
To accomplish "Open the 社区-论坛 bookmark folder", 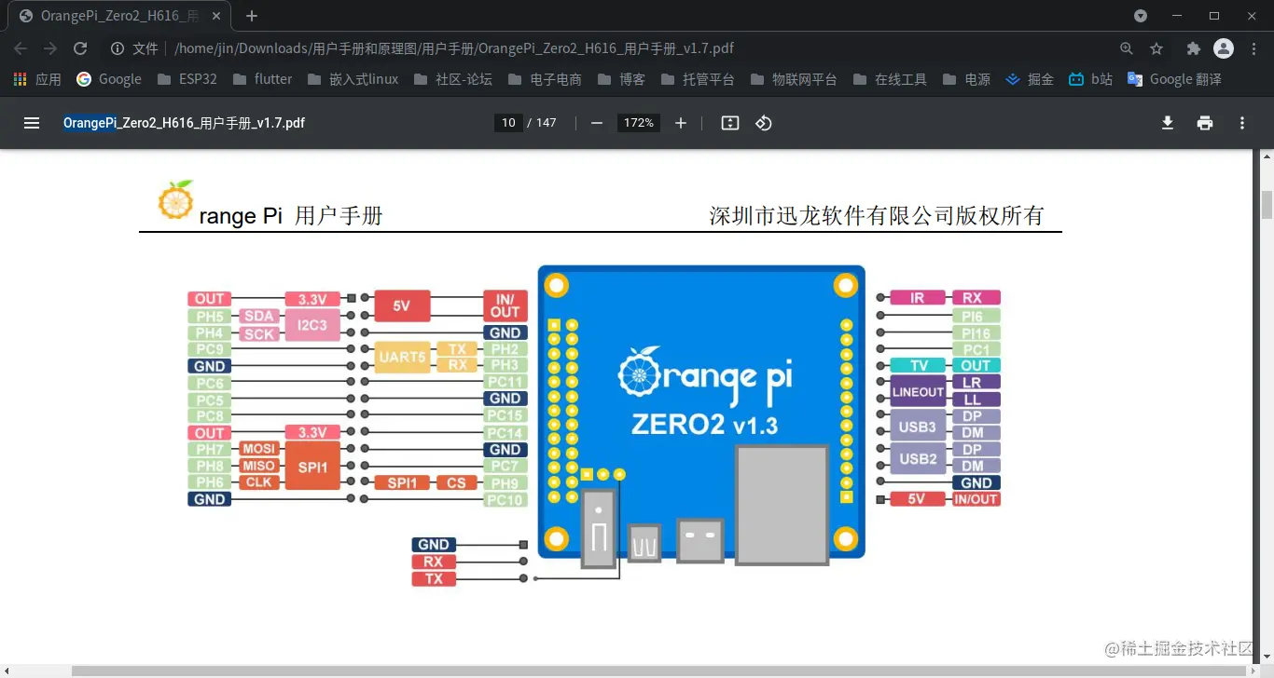I will click(452, 79).
